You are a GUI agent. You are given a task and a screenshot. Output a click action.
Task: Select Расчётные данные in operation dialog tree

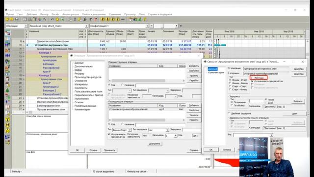(x=85, y=106)
